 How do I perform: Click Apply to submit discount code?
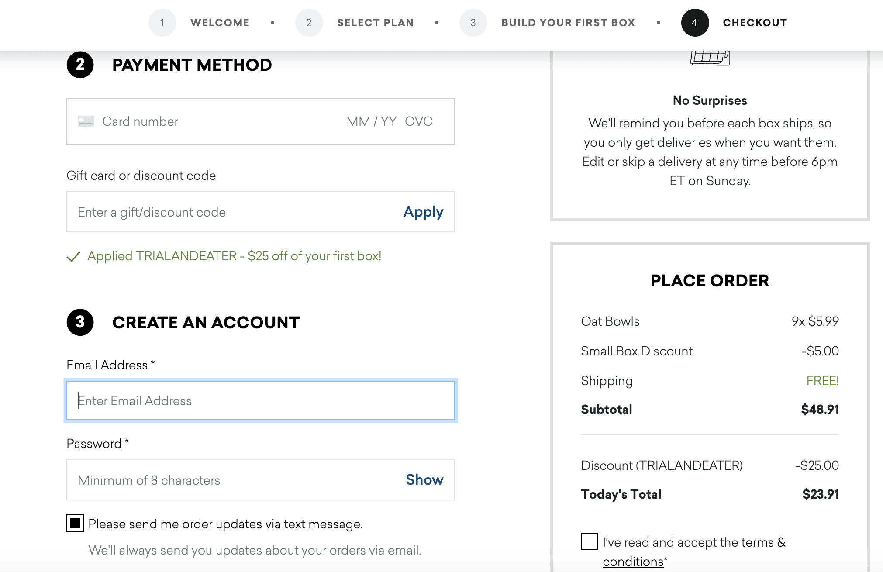[x=424, y=212]
